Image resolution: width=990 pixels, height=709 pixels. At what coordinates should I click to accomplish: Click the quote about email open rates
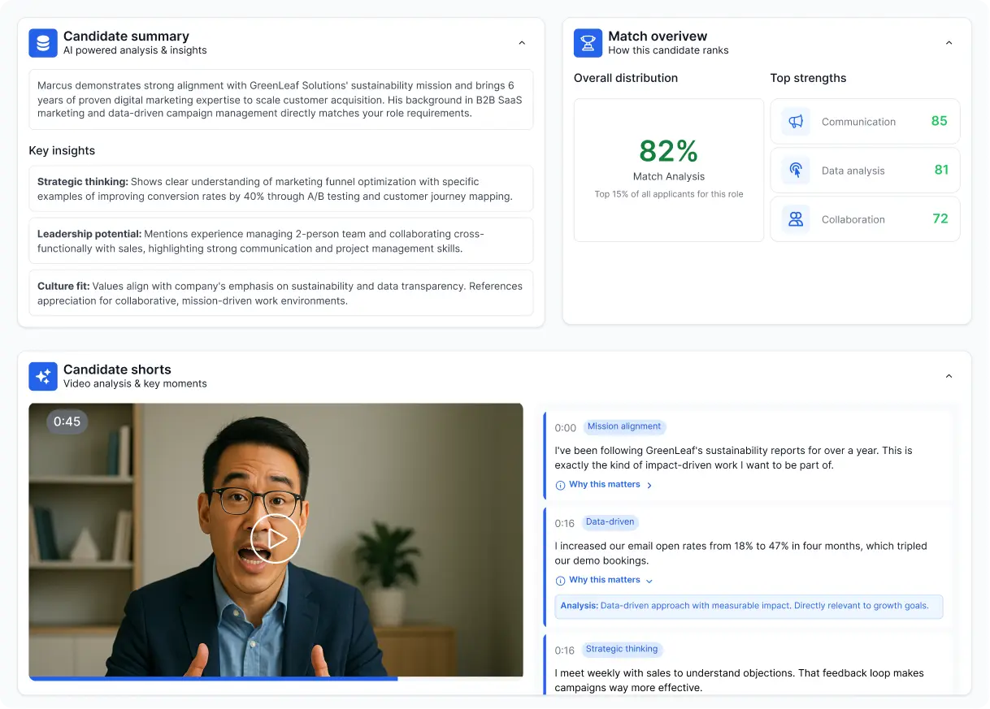(740, 553)
